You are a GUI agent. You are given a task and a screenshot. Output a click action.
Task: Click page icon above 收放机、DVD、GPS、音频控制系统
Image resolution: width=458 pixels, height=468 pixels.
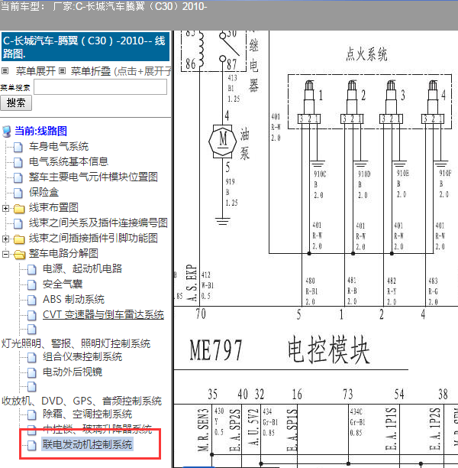pos(32,386)
